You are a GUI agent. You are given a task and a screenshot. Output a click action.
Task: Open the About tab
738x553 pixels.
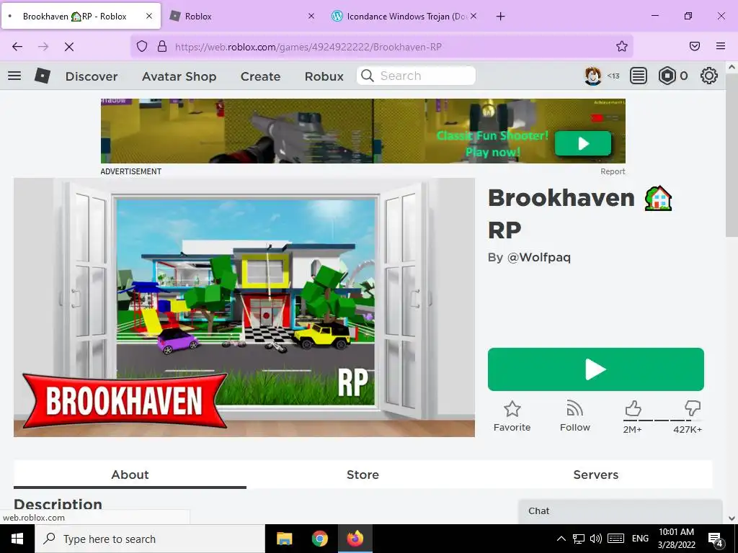[130, 475]
